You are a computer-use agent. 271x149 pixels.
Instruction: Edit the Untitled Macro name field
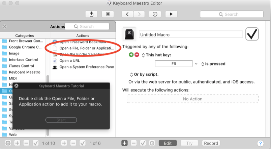click(x=191, y=34)
